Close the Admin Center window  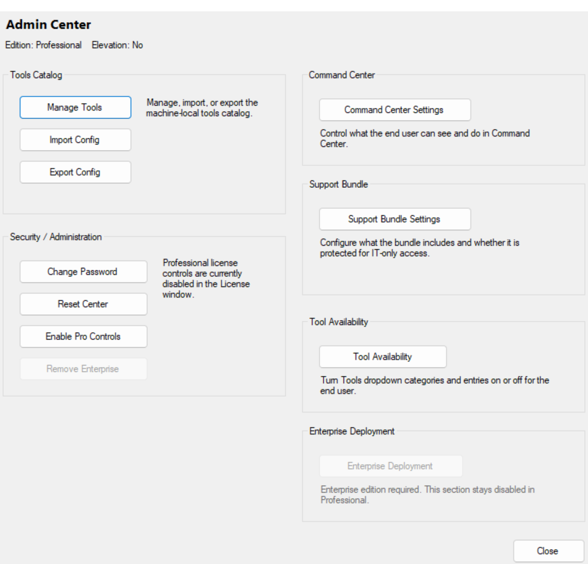[548, 551]
